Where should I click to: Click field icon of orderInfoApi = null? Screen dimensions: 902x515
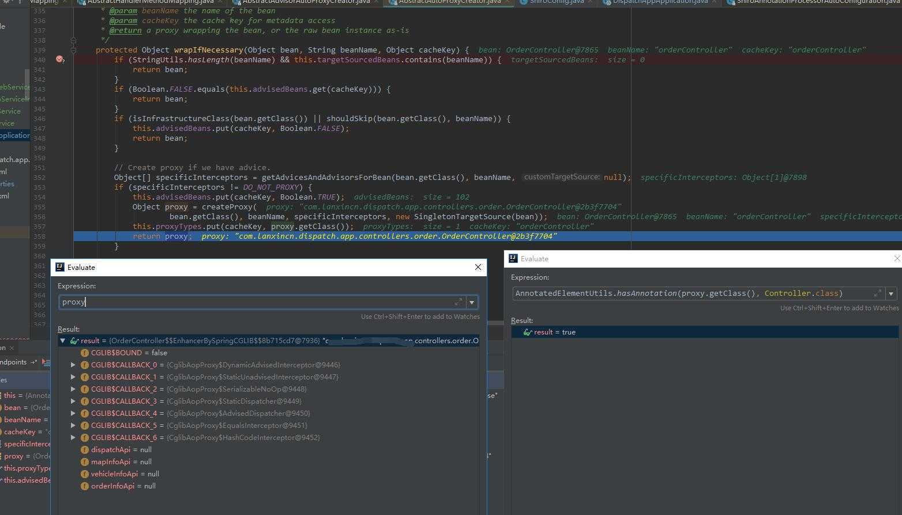click(x=85, y=486)
